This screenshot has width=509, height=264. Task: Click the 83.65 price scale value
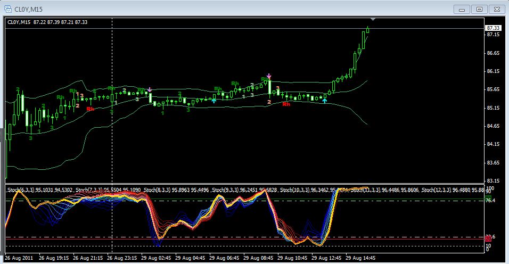tap(494, 162)
